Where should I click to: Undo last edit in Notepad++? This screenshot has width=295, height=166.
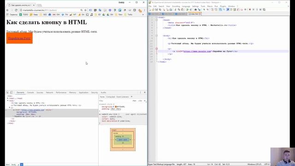(187, 10)
